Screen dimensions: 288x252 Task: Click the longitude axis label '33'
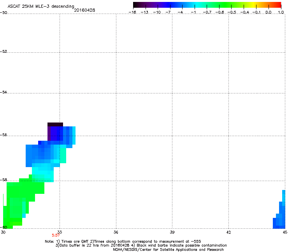60,232
